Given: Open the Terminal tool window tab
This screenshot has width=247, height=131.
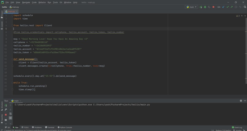Looking at the screenshot, I should (50, 127).
